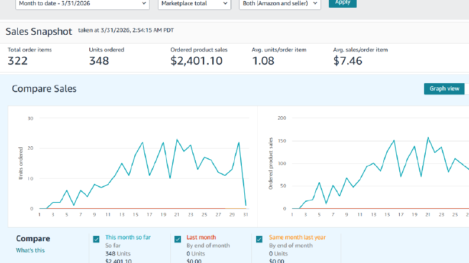This screenshot has width=469, height=263.
Task: Click the Last month label
Action: [201, 238]
